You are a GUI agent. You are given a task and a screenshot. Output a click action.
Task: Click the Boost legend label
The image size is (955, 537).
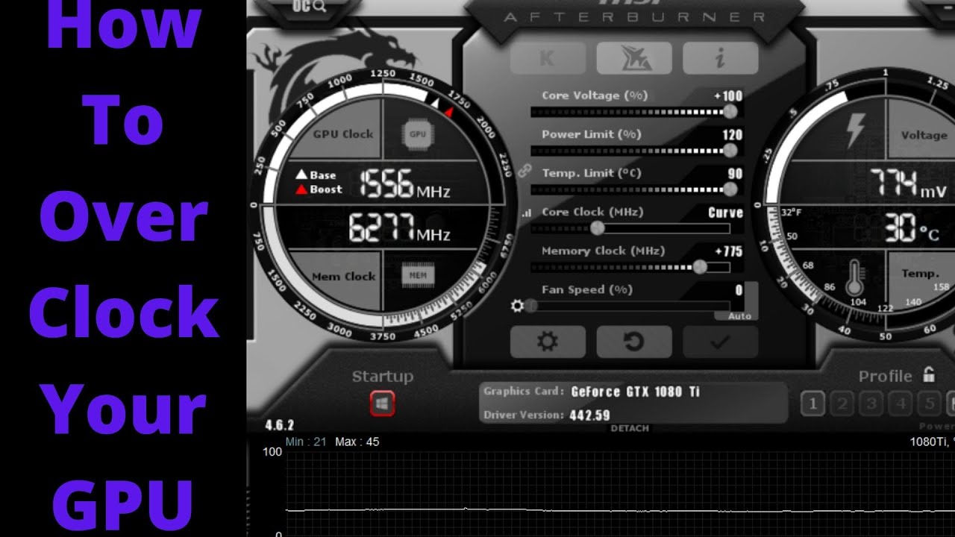pyautogui.click(x=326, y=189)
